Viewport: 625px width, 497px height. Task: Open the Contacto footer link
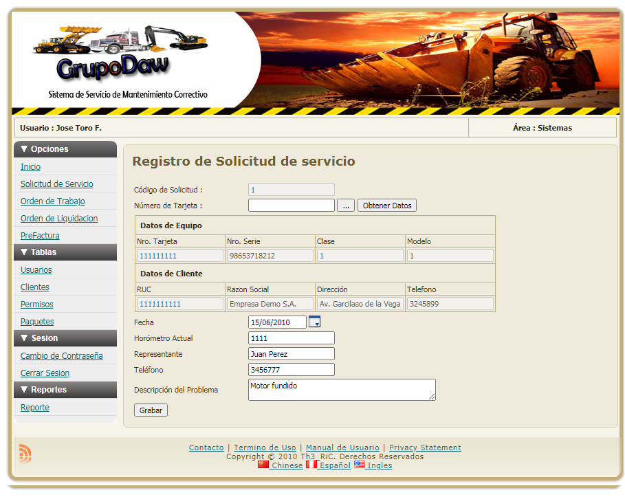tap(206, 448)
